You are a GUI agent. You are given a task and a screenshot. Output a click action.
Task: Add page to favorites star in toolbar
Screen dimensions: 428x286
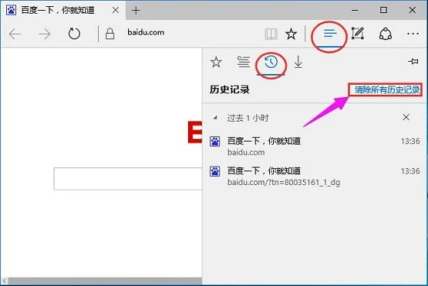[x=291, y=34]
